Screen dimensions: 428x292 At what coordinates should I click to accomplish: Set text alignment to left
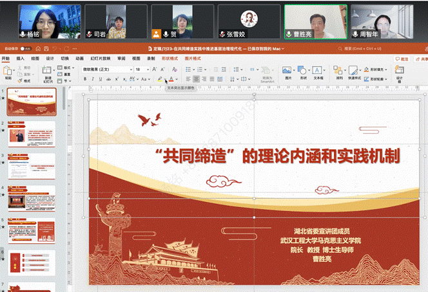tap(188, 79)
